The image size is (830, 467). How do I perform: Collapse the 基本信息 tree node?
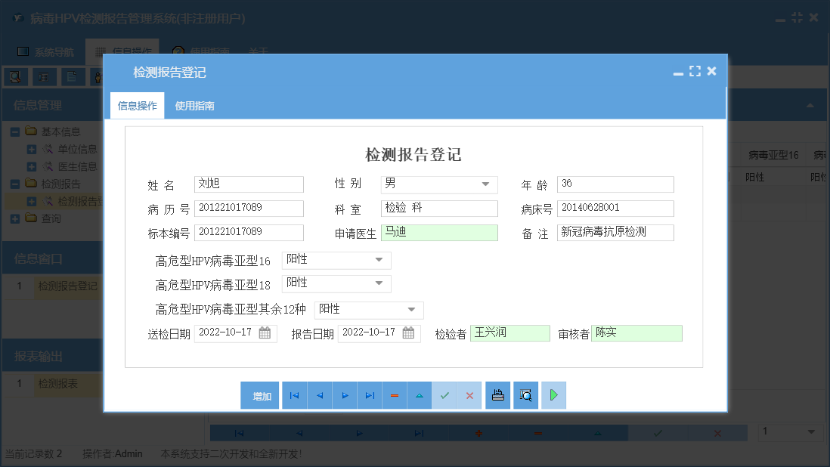15,131
